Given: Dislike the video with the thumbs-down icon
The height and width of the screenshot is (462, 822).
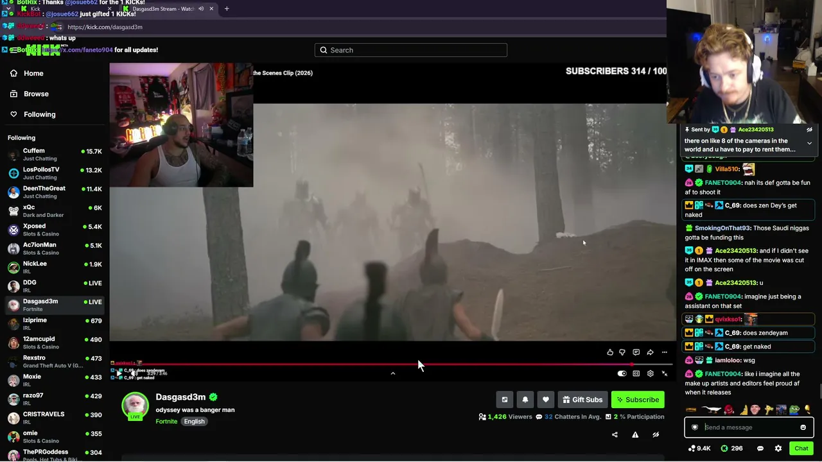Looking at the screenshot, I should [622, 352].
